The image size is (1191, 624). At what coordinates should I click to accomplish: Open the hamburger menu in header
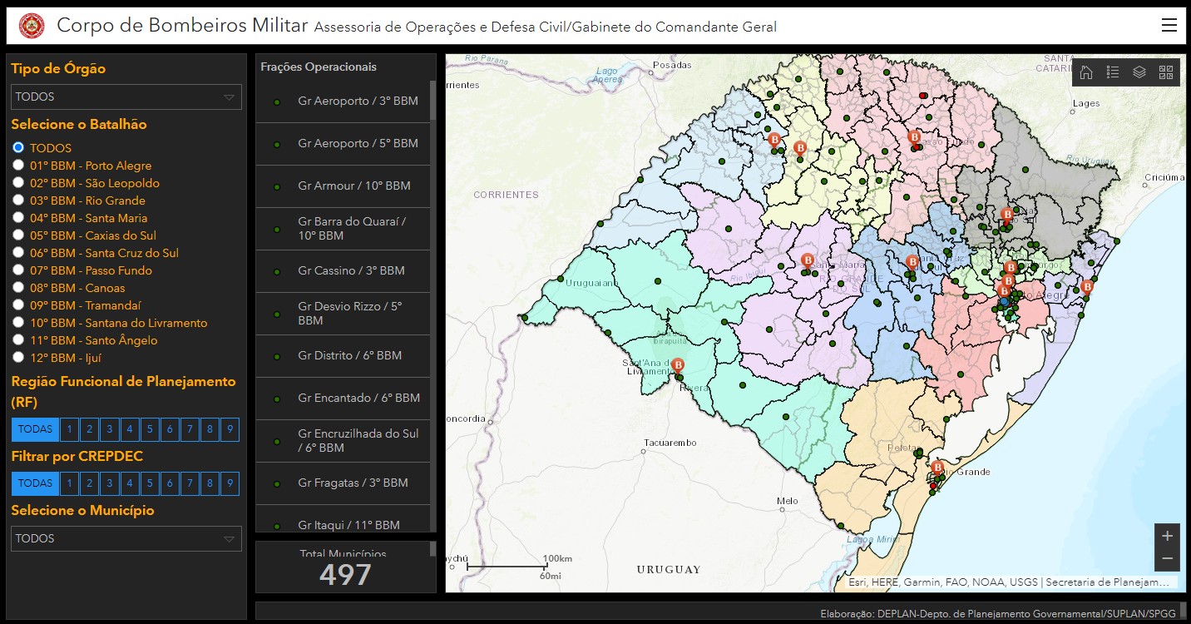(1169, 26)
